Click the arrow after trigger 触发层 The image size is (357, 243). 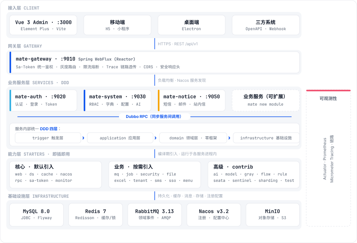tap(83, 138)
